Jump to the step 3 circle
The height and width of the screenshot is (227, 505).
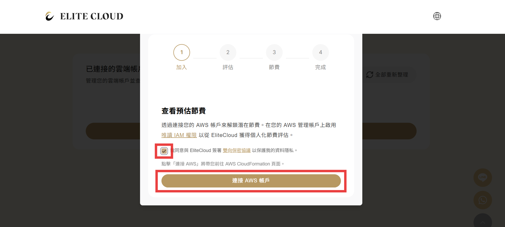point(274,52)
